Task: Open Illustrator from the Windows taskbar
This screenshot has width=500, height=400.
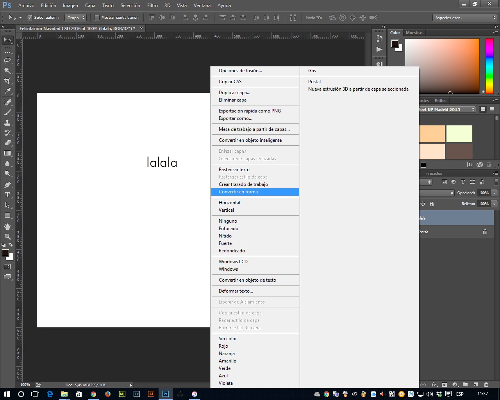Action: click(151, 394)
